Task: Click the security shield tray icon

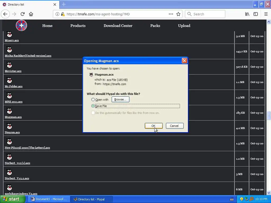Action: (242, 199)
